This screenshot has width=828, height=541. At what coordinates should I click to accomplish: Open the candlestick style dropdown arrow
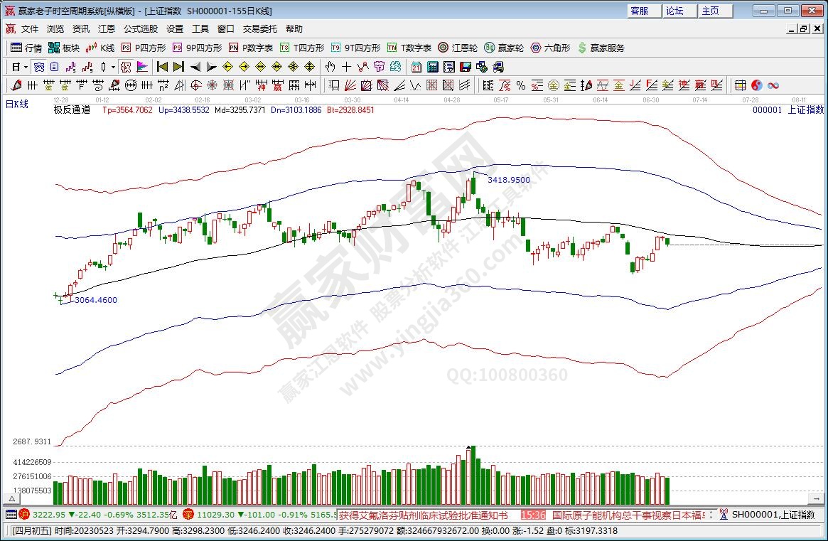click(113, 67)
